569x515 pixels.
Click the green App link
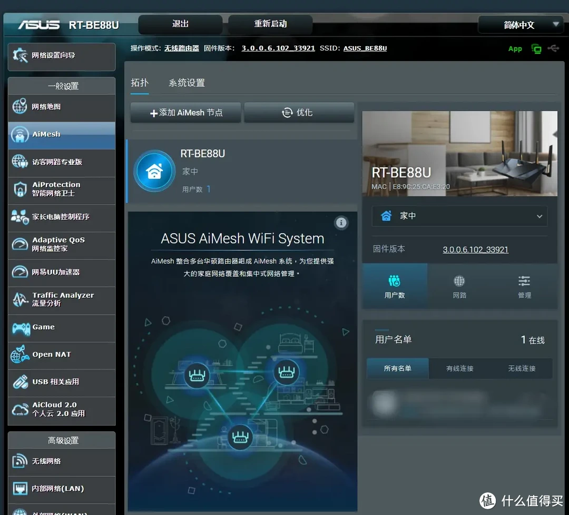pyautogui.click(x=515, y=48)
